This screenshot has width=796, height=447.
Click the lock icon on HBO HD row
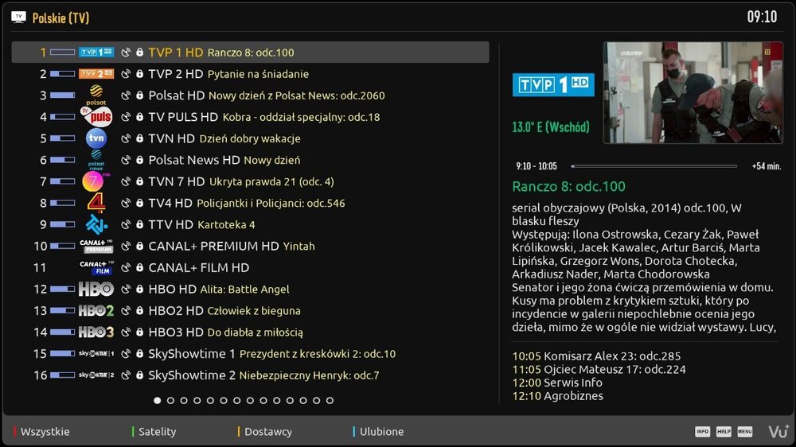click(x=139, y=289)
